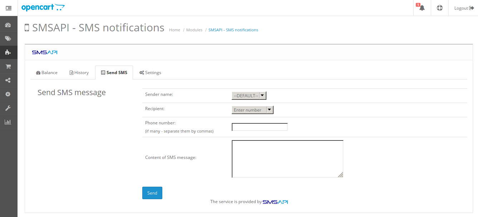478x217 pixels.
Task: Open the Extensions puzzle sidebar icon
Action: tap(8, 52)
